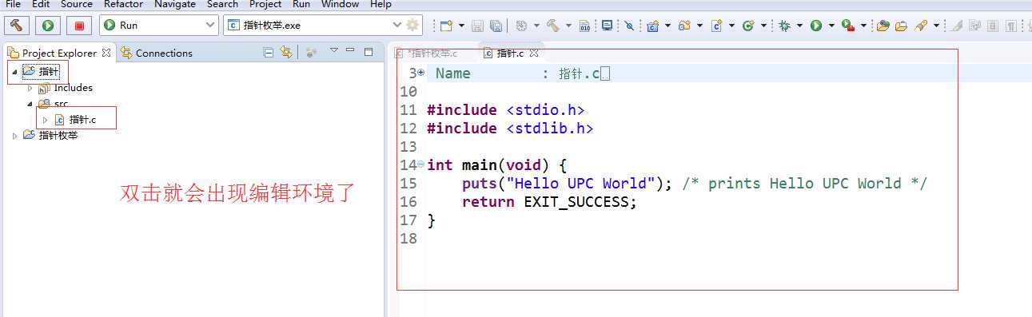Click the Debug bug icon

point(785,26)
